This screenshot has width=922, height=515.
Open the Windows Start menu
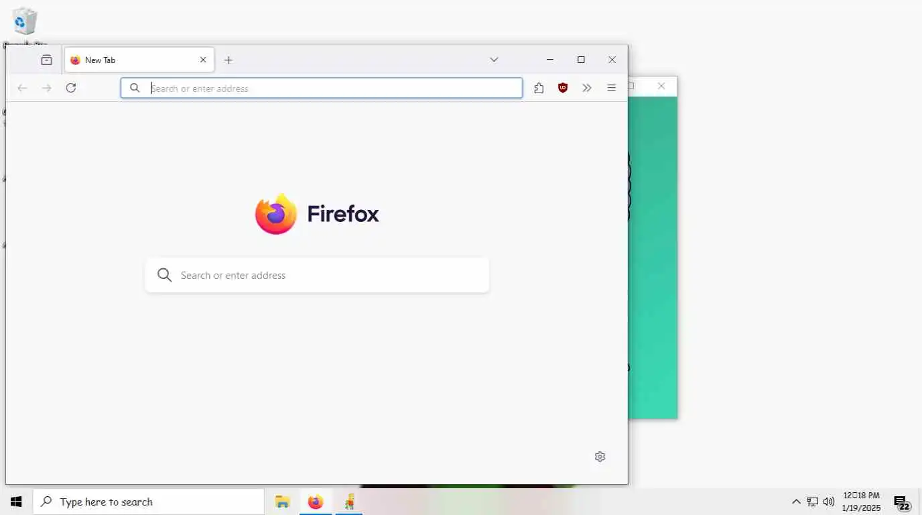coord(16,502)
